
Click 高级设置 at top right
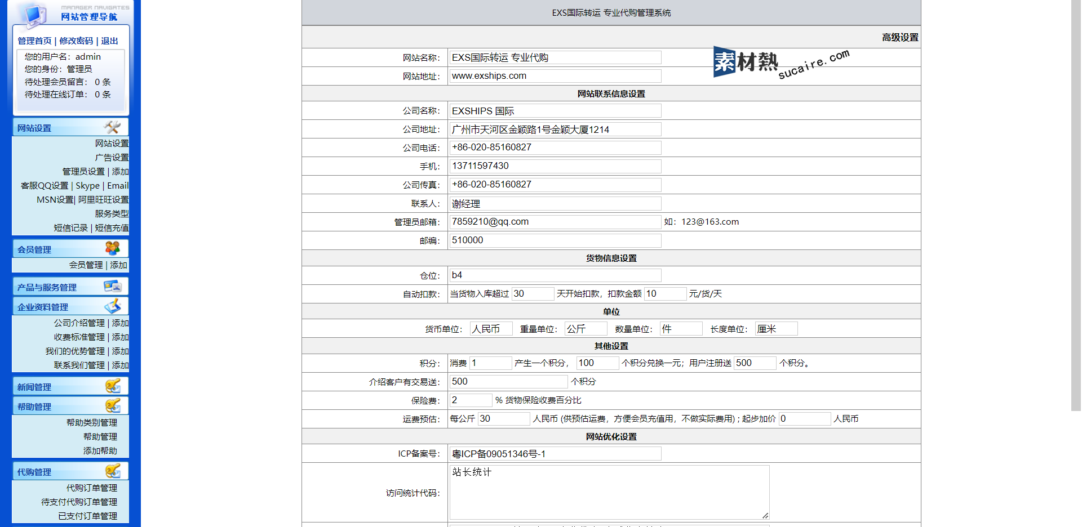900,37
